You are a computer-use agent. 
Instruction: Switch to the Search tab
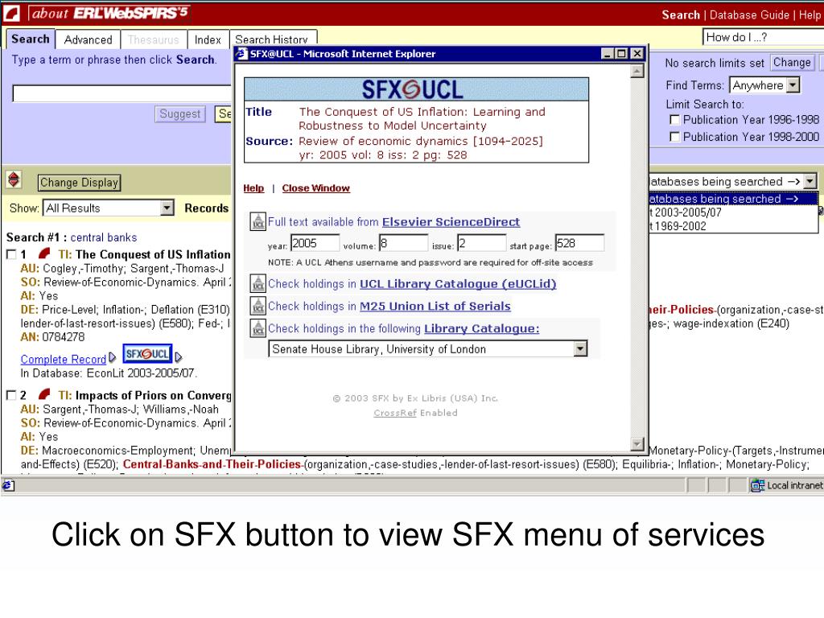[30, 39]
